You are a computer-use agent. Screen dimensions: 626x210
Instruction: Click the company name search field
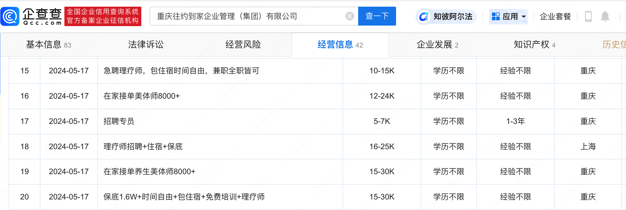248,16
